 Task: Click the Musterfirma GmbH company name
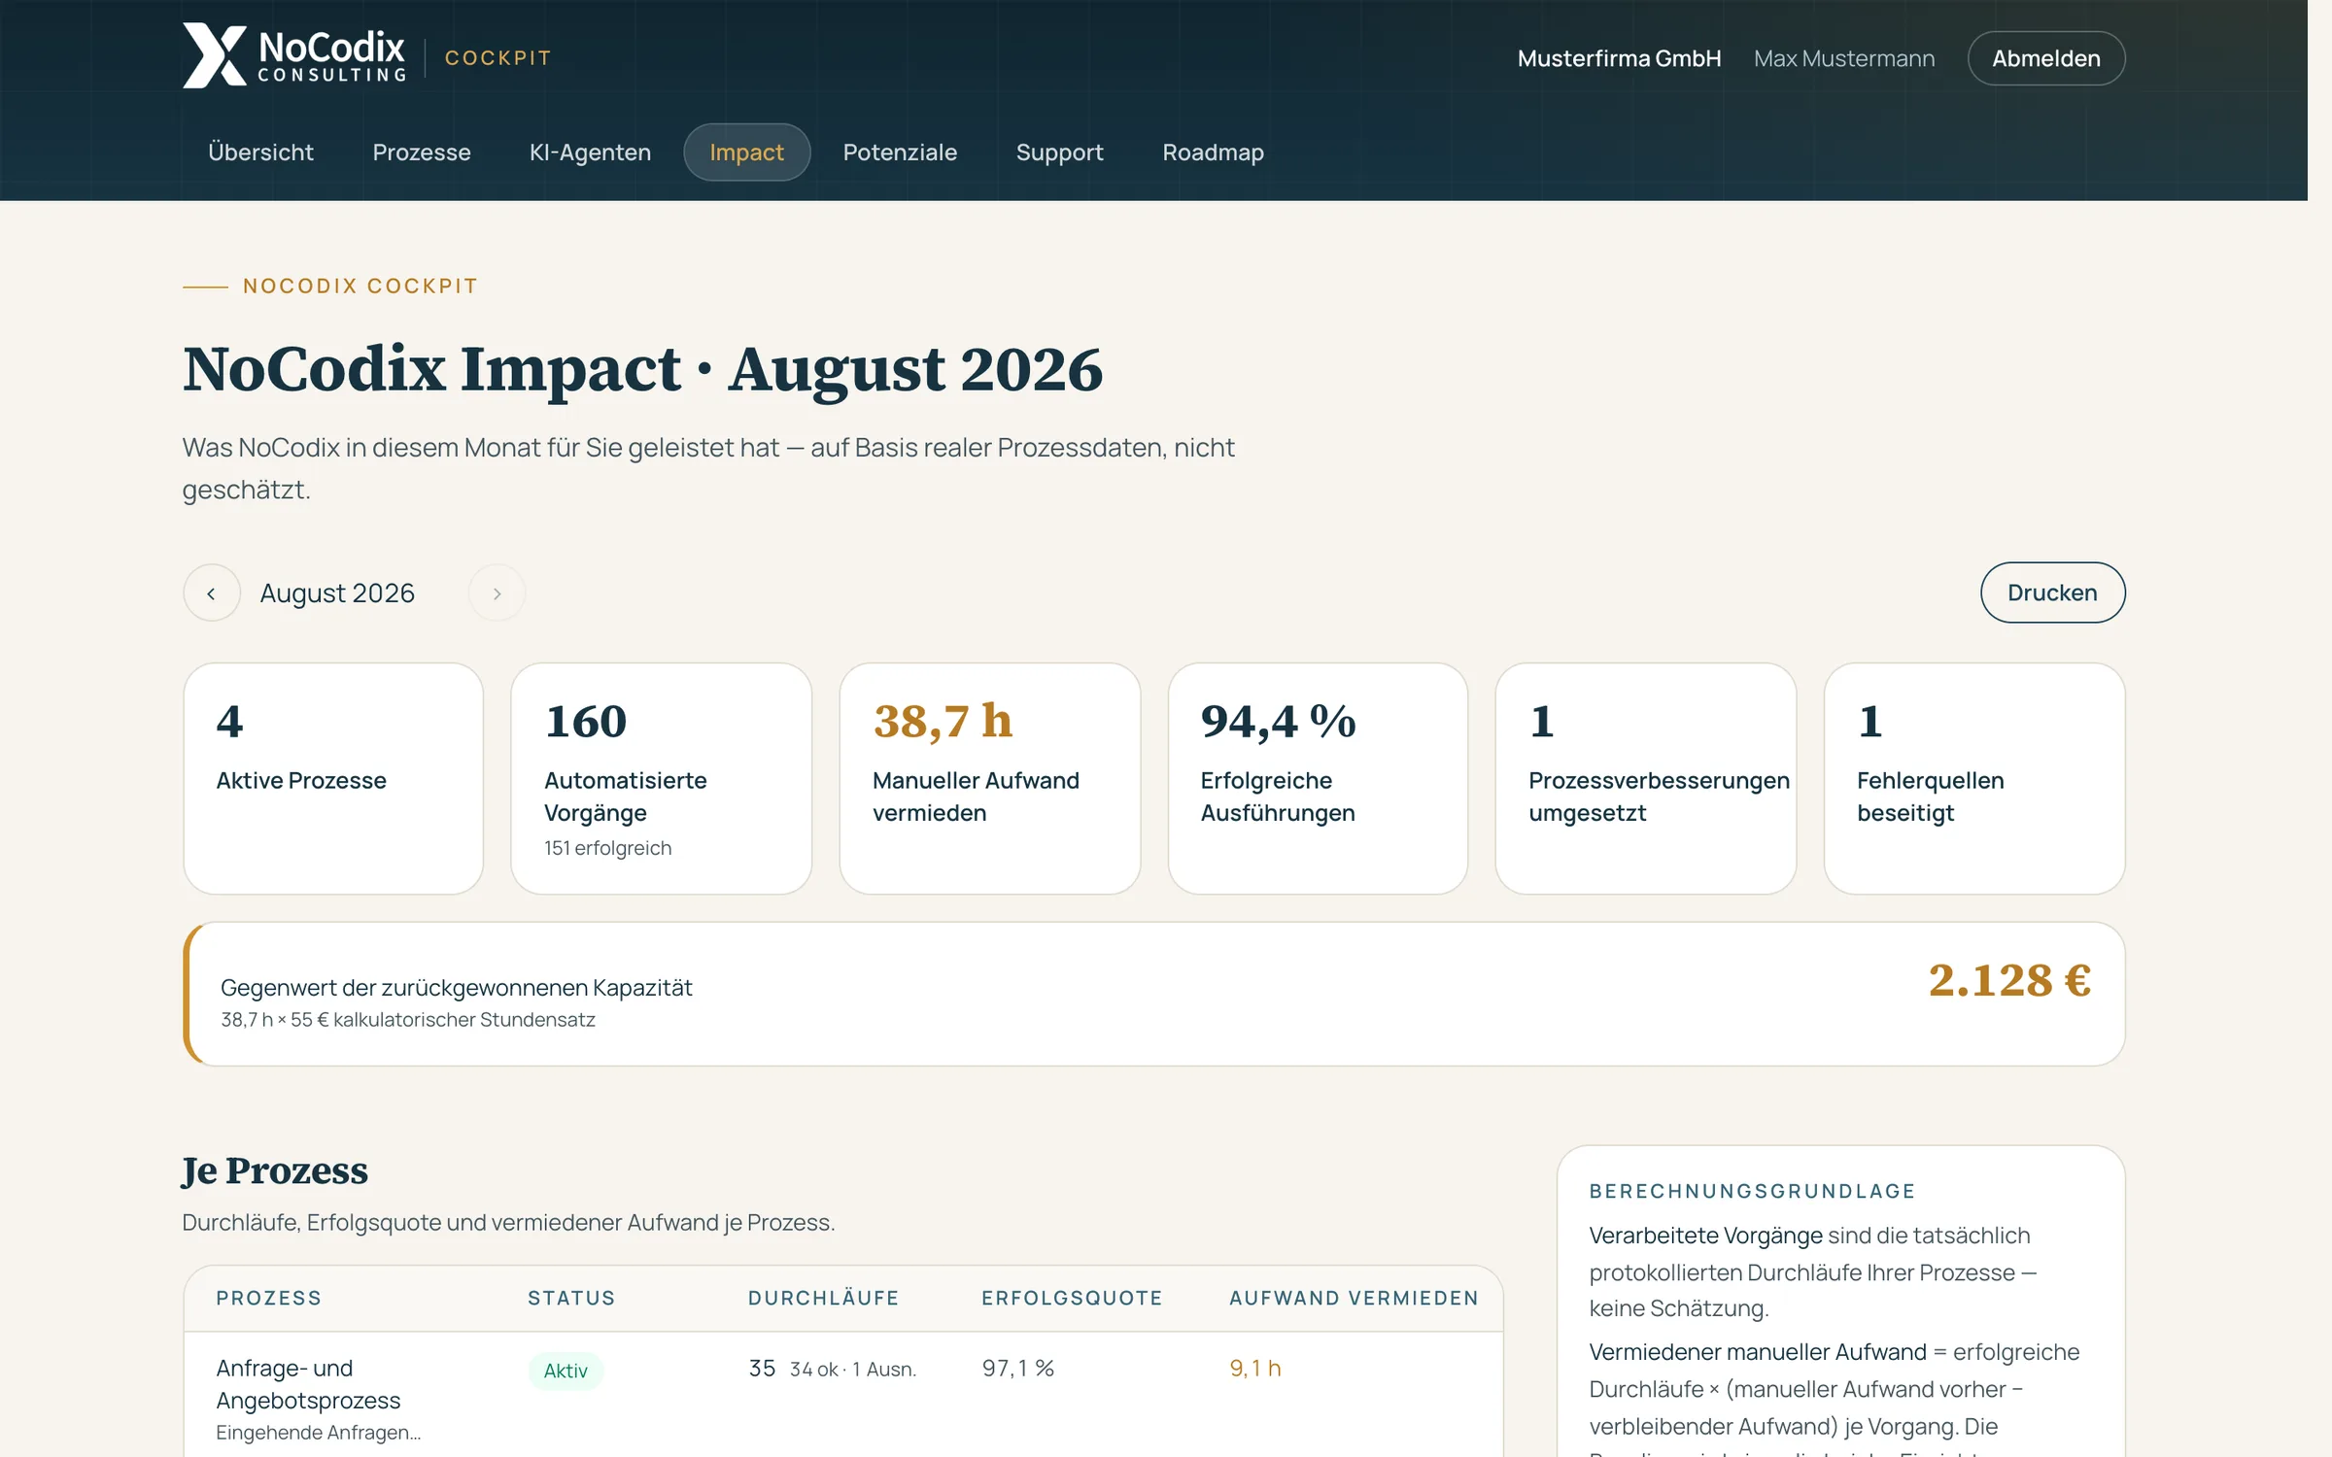click(1619, 58)
